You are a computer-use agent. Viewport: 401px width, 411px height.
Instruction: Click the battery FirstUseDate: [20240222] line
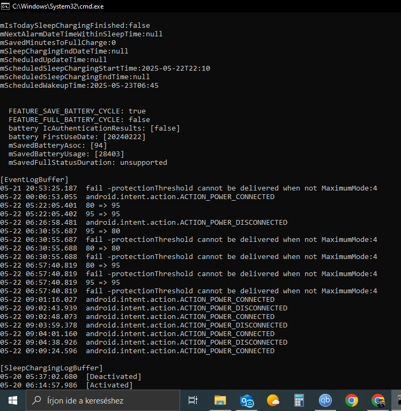click(x=77, y=137)
